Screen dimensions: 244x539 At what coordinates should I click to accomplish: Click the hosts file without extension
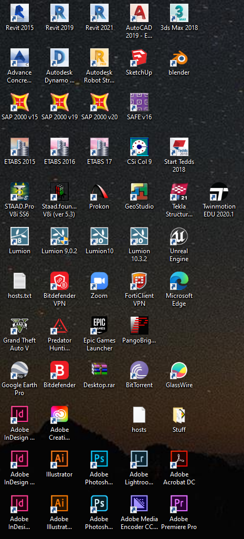139,415
